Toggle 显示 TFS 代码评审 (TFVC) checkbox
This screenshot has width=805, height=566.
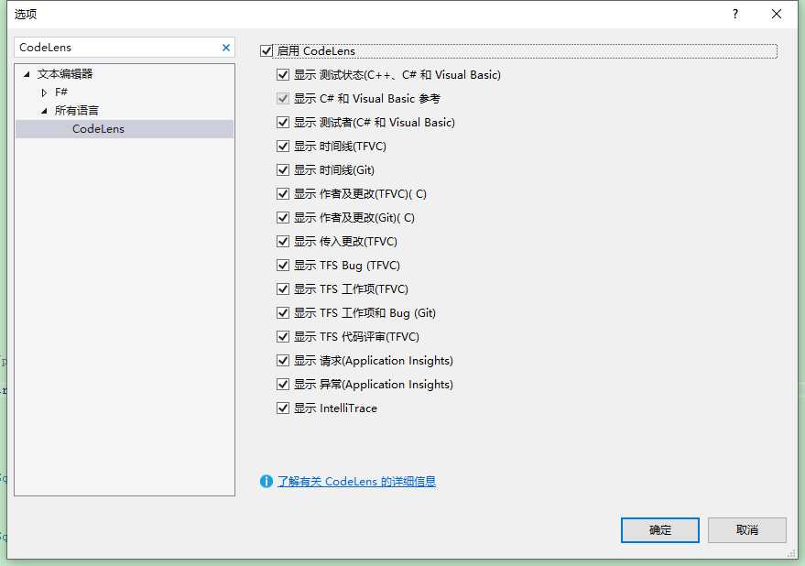[x=283, y=336]
